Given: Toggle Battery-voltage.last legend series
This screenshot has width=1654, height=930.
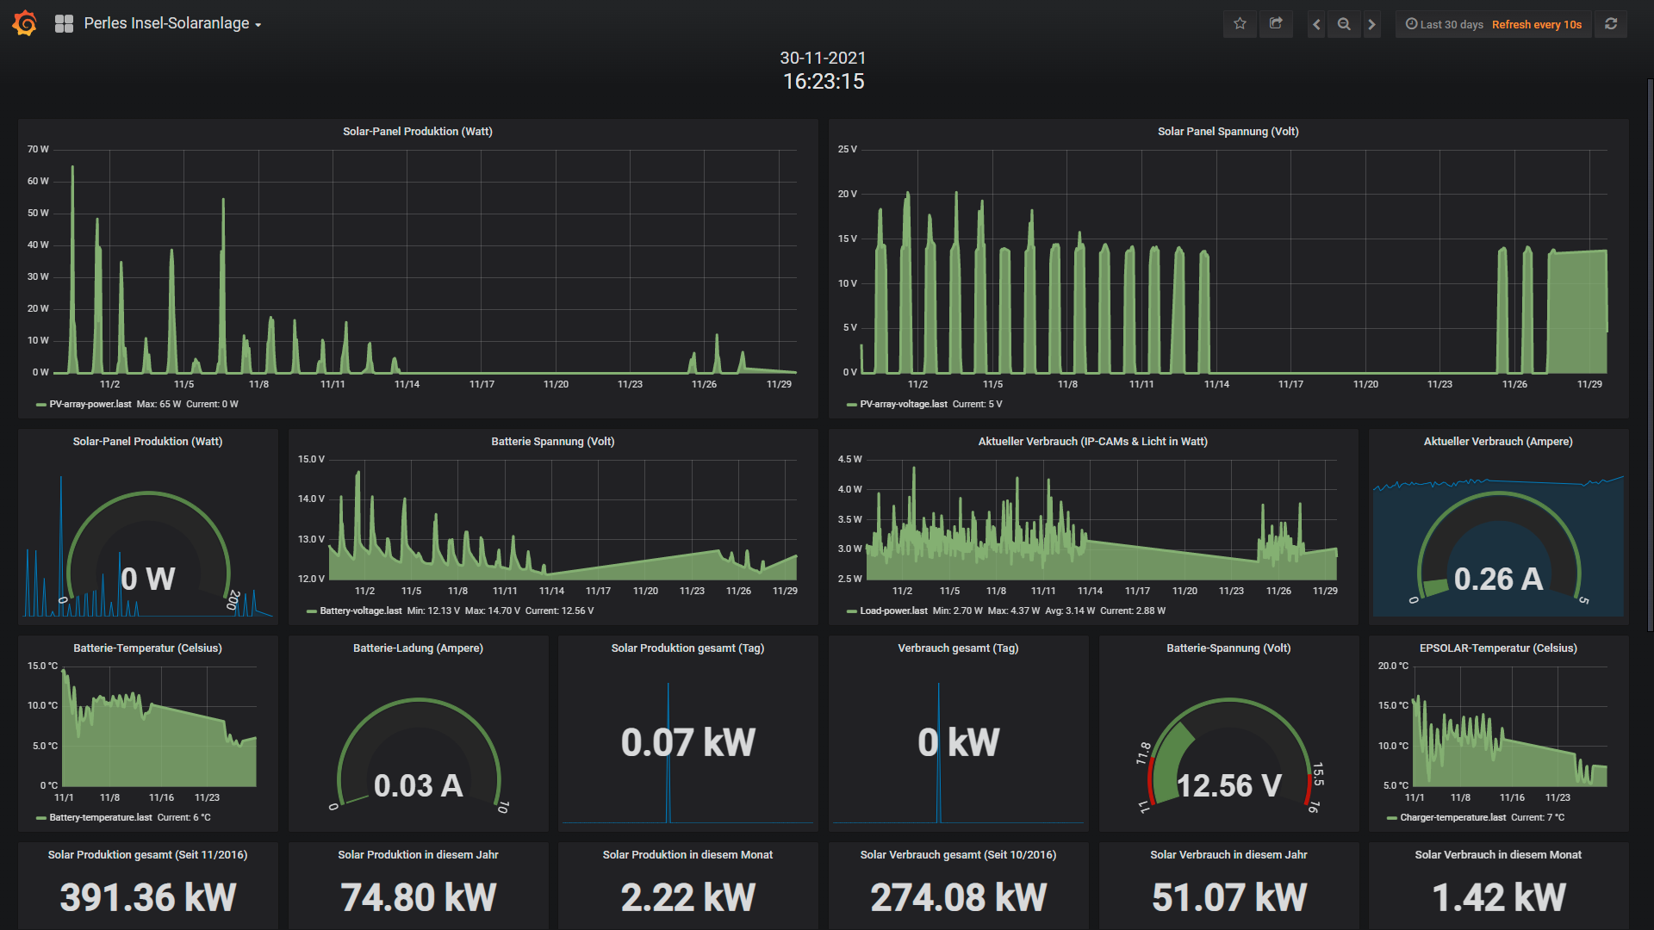Looking at the screenshot, I should (360, 611).
